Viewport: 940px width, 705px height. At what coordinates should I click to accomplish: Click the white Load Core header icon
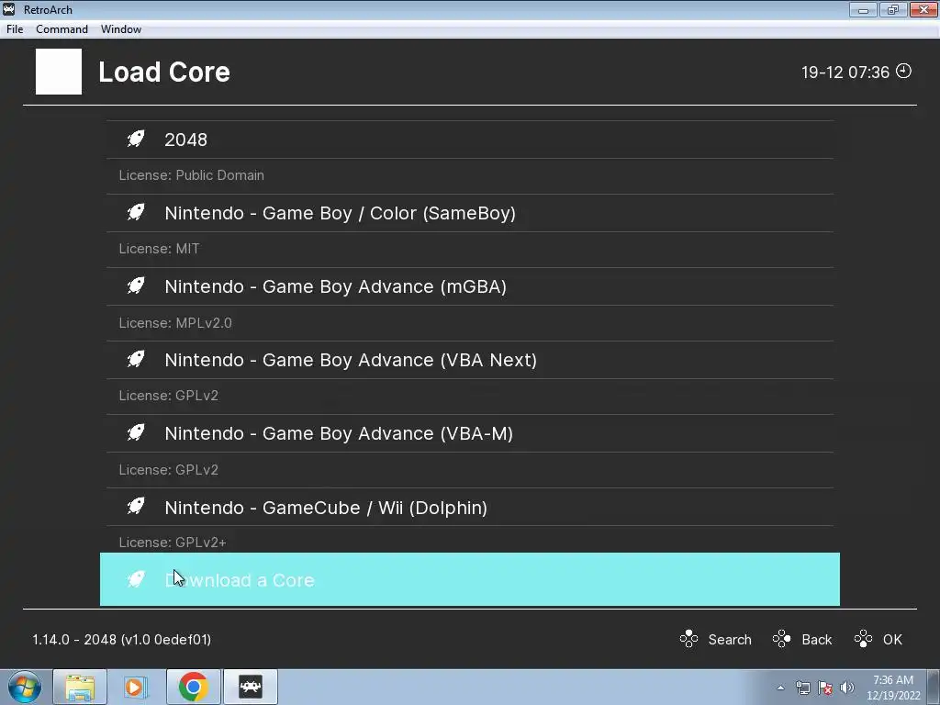pyautogui.click(x=59, y=72)
